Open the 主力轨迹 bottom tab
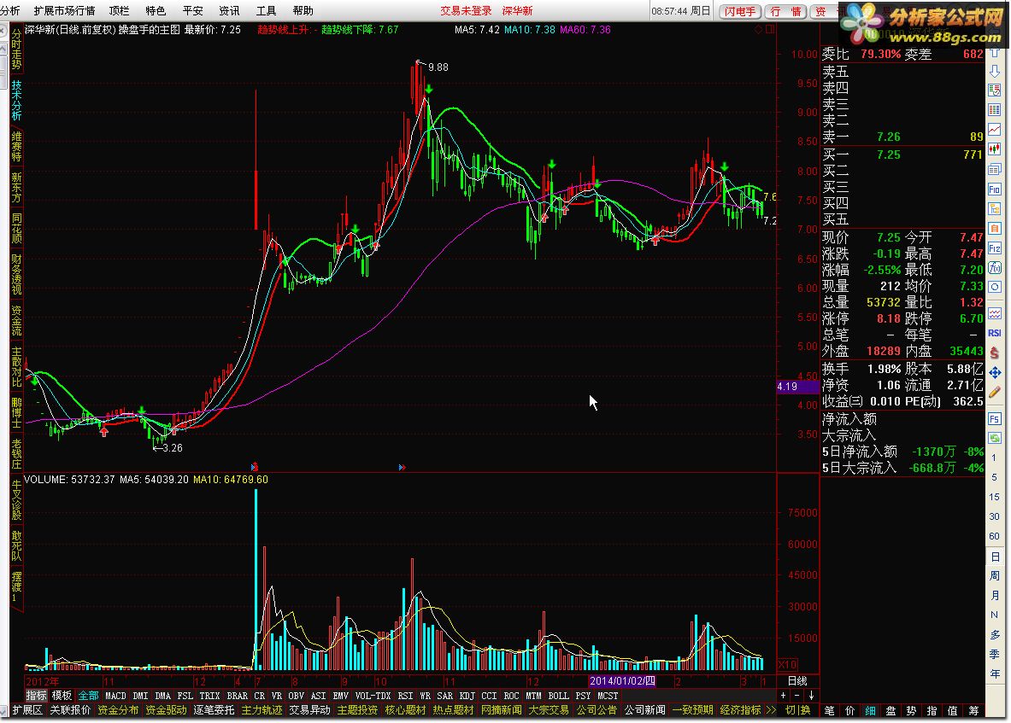Image resolution: width=1011 pixels, height=723 pixels. tap(262, 710)
